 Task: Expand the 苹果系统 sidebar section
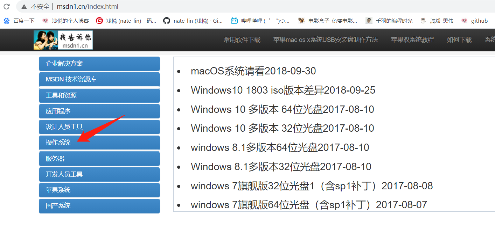pyautogui.click(x=99, y=190)
